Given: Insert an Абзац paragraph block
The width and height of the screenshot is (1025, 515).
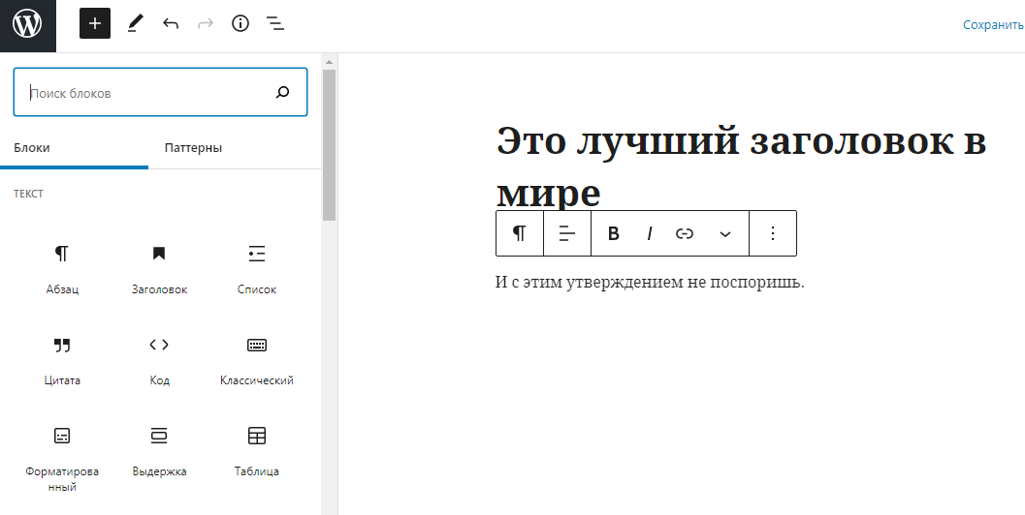Looking at the screenshot, I should coord(62,269).
